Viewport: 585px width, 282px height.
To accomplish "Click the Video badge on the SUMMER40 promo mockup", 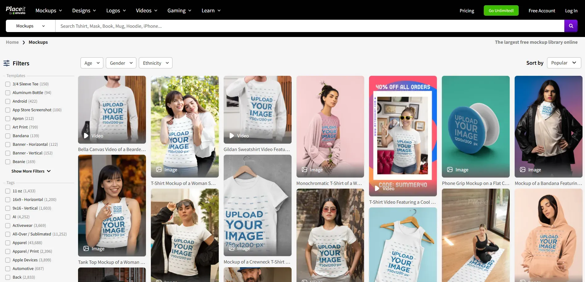I will coord(377,189).
